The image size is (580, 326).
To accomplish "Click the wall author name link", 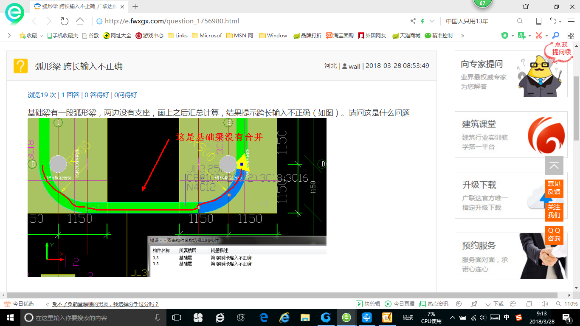I will (x=355, y=66).
